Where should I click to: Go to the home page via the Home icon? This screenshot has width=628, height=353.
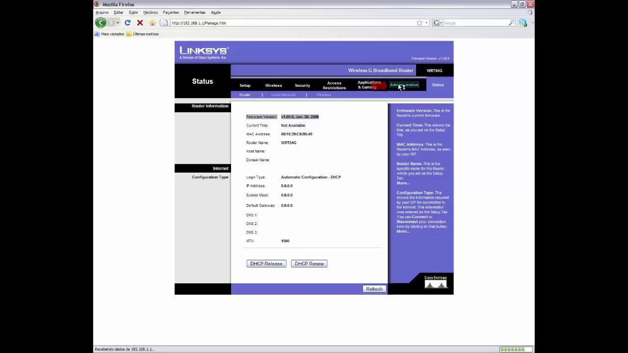(x=152, y=23)
